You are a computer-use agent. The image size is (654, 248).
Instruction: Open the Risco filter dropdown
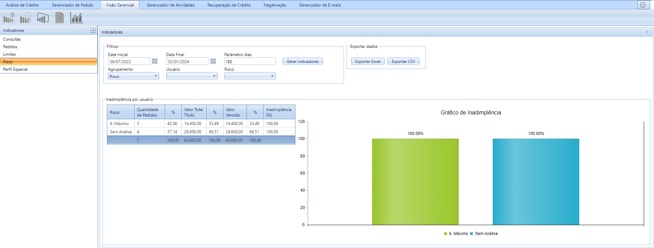(x=250, y=76)
